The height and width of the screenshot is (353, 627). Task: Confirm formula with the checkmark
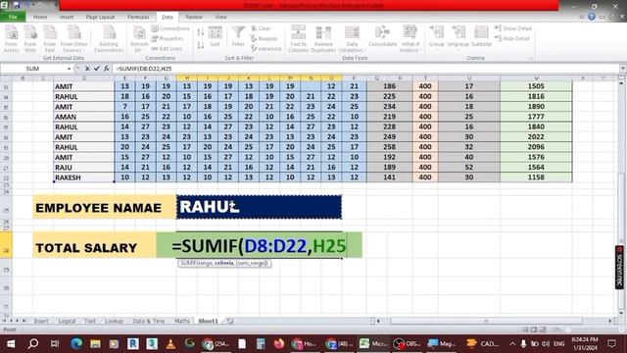96,69
